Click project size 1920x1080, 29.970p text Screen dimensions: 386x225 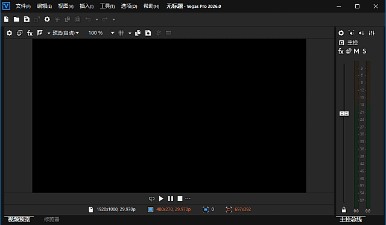[x=116, y=209]
